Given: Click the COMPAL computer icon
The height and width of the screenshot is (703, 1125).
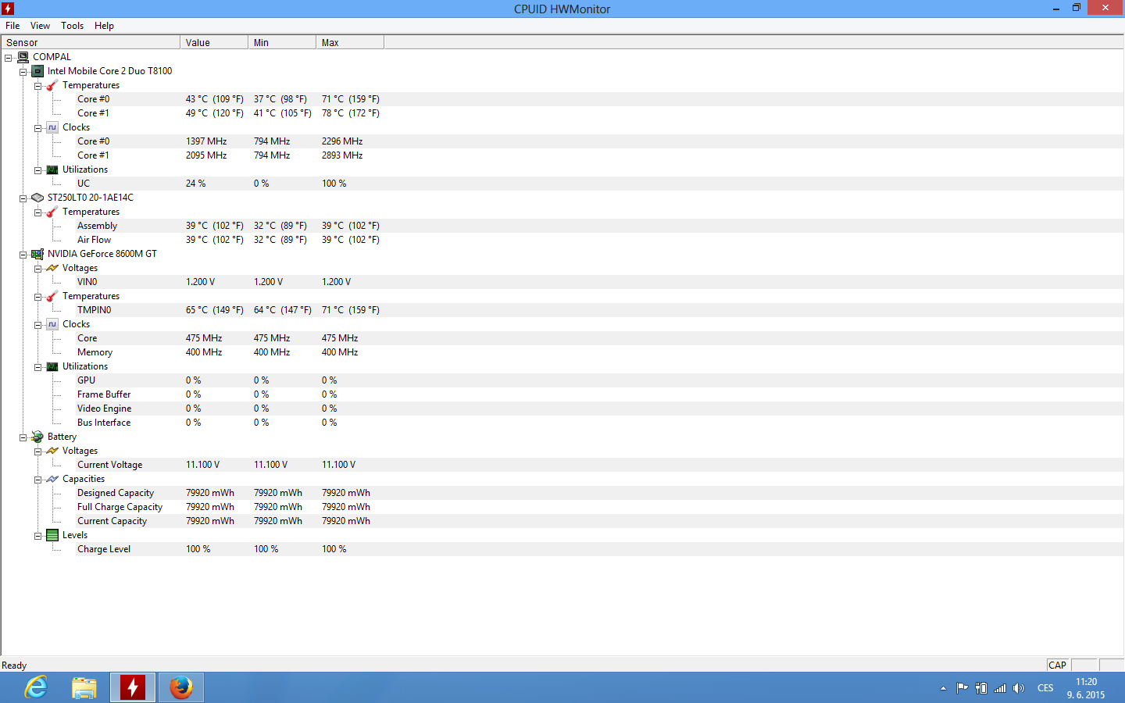Looking at the screenshot, I should pos(23,57).
